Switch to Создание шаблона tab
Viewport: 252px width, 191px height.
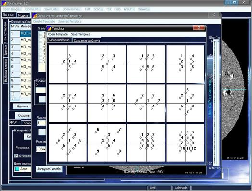(x=87, y=40)
